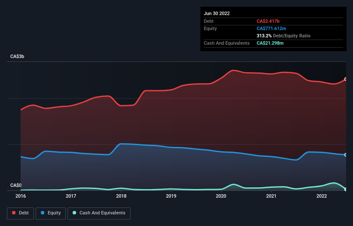353x226 pixels.
Task: Click the Cash And Equivalents tooltip label
Action: pyautogui.click(x=227, y=43)
